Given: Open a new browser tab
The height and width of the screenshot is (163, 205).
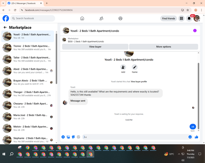Looking at the screenshot, I should 47,3.
